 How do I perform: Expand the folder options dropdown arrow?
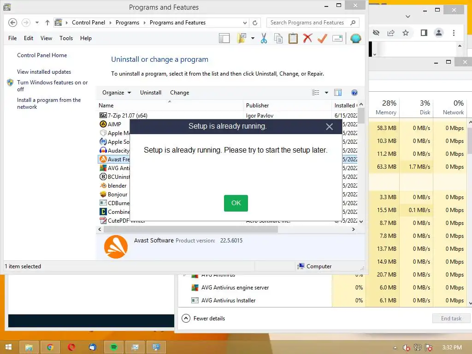pos(253,38)
